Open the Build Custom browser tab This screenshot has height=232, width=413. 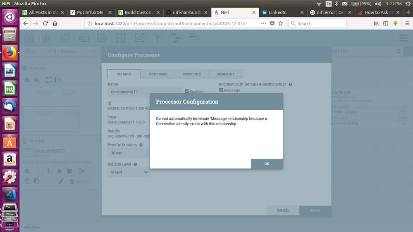click(x=139, y=12)
